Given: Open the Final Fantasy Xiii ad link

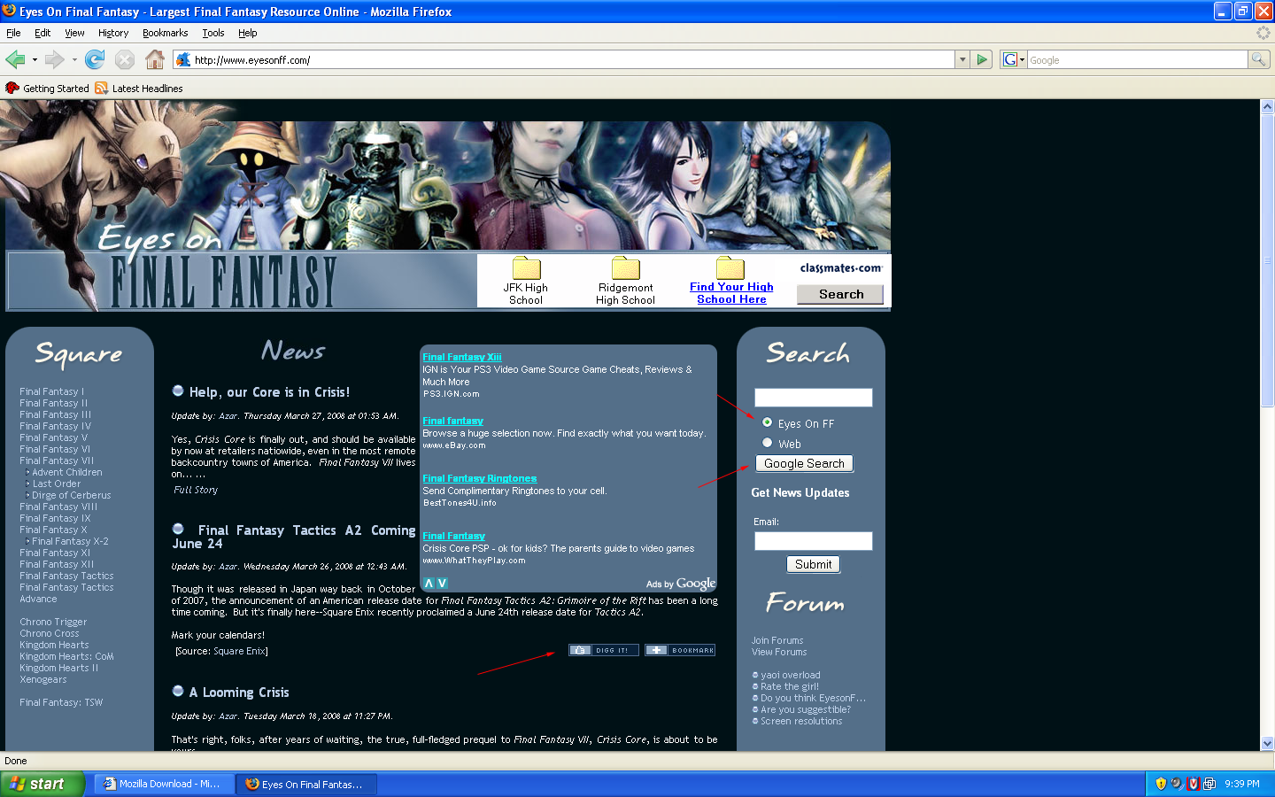Looking at the screenshot, I should pos(462,357).
